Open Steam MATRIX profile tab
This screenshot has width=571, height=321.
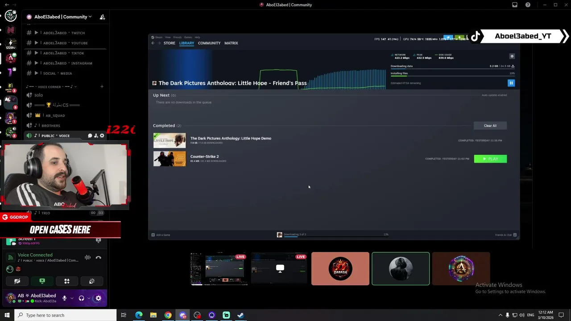click(231, 43)
